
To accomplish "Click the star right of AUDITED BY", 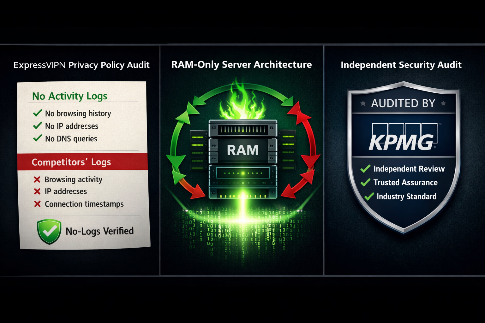I will pyautogui.click(x=443, y=103).
